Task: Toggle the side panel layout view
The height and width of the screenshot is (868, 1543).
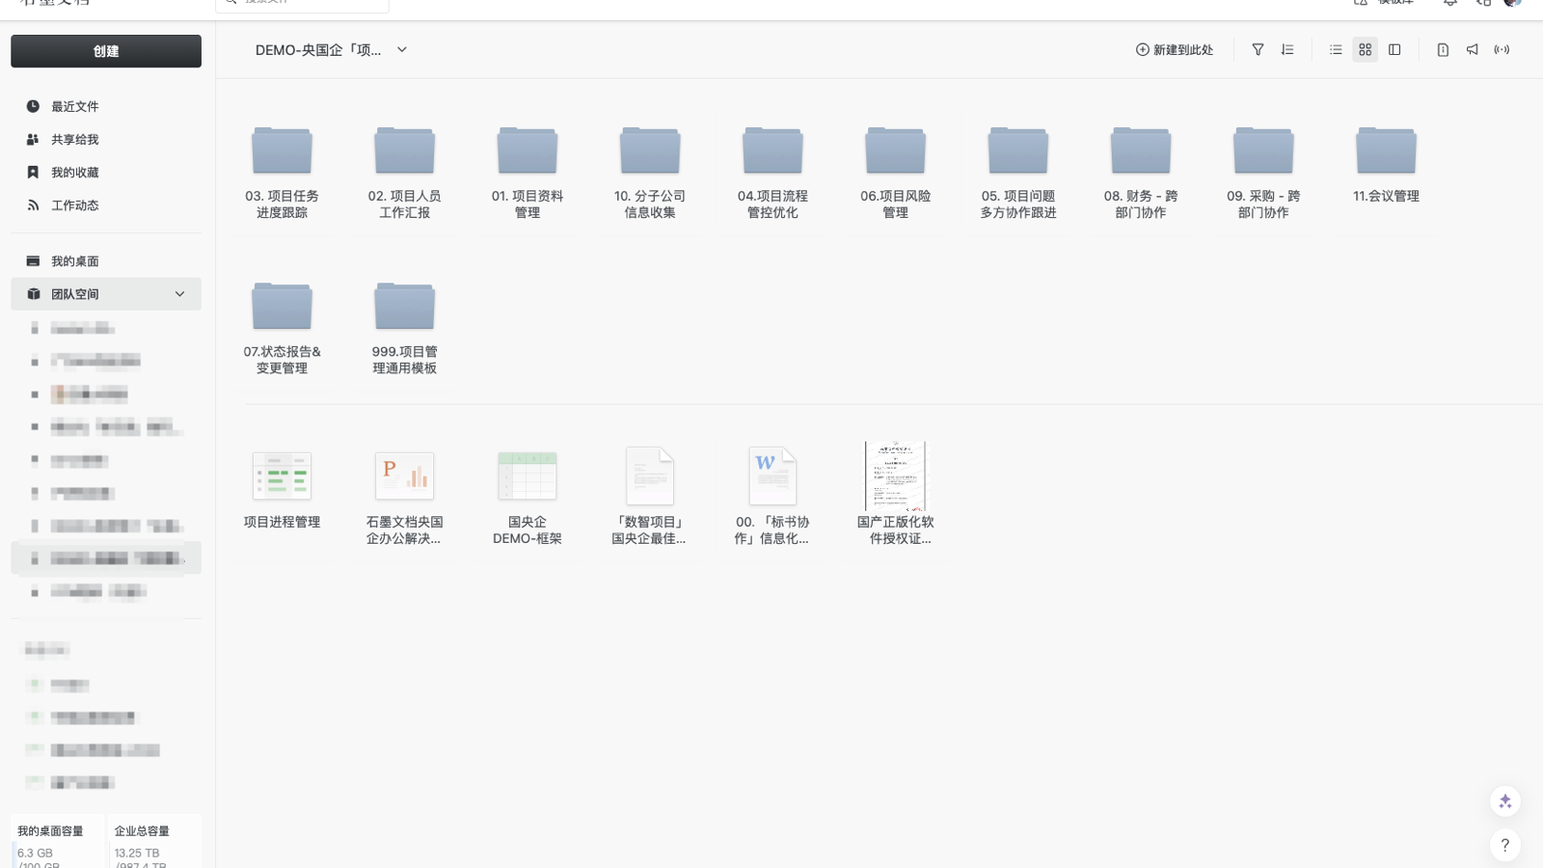Action: (x=1394, y=49)
